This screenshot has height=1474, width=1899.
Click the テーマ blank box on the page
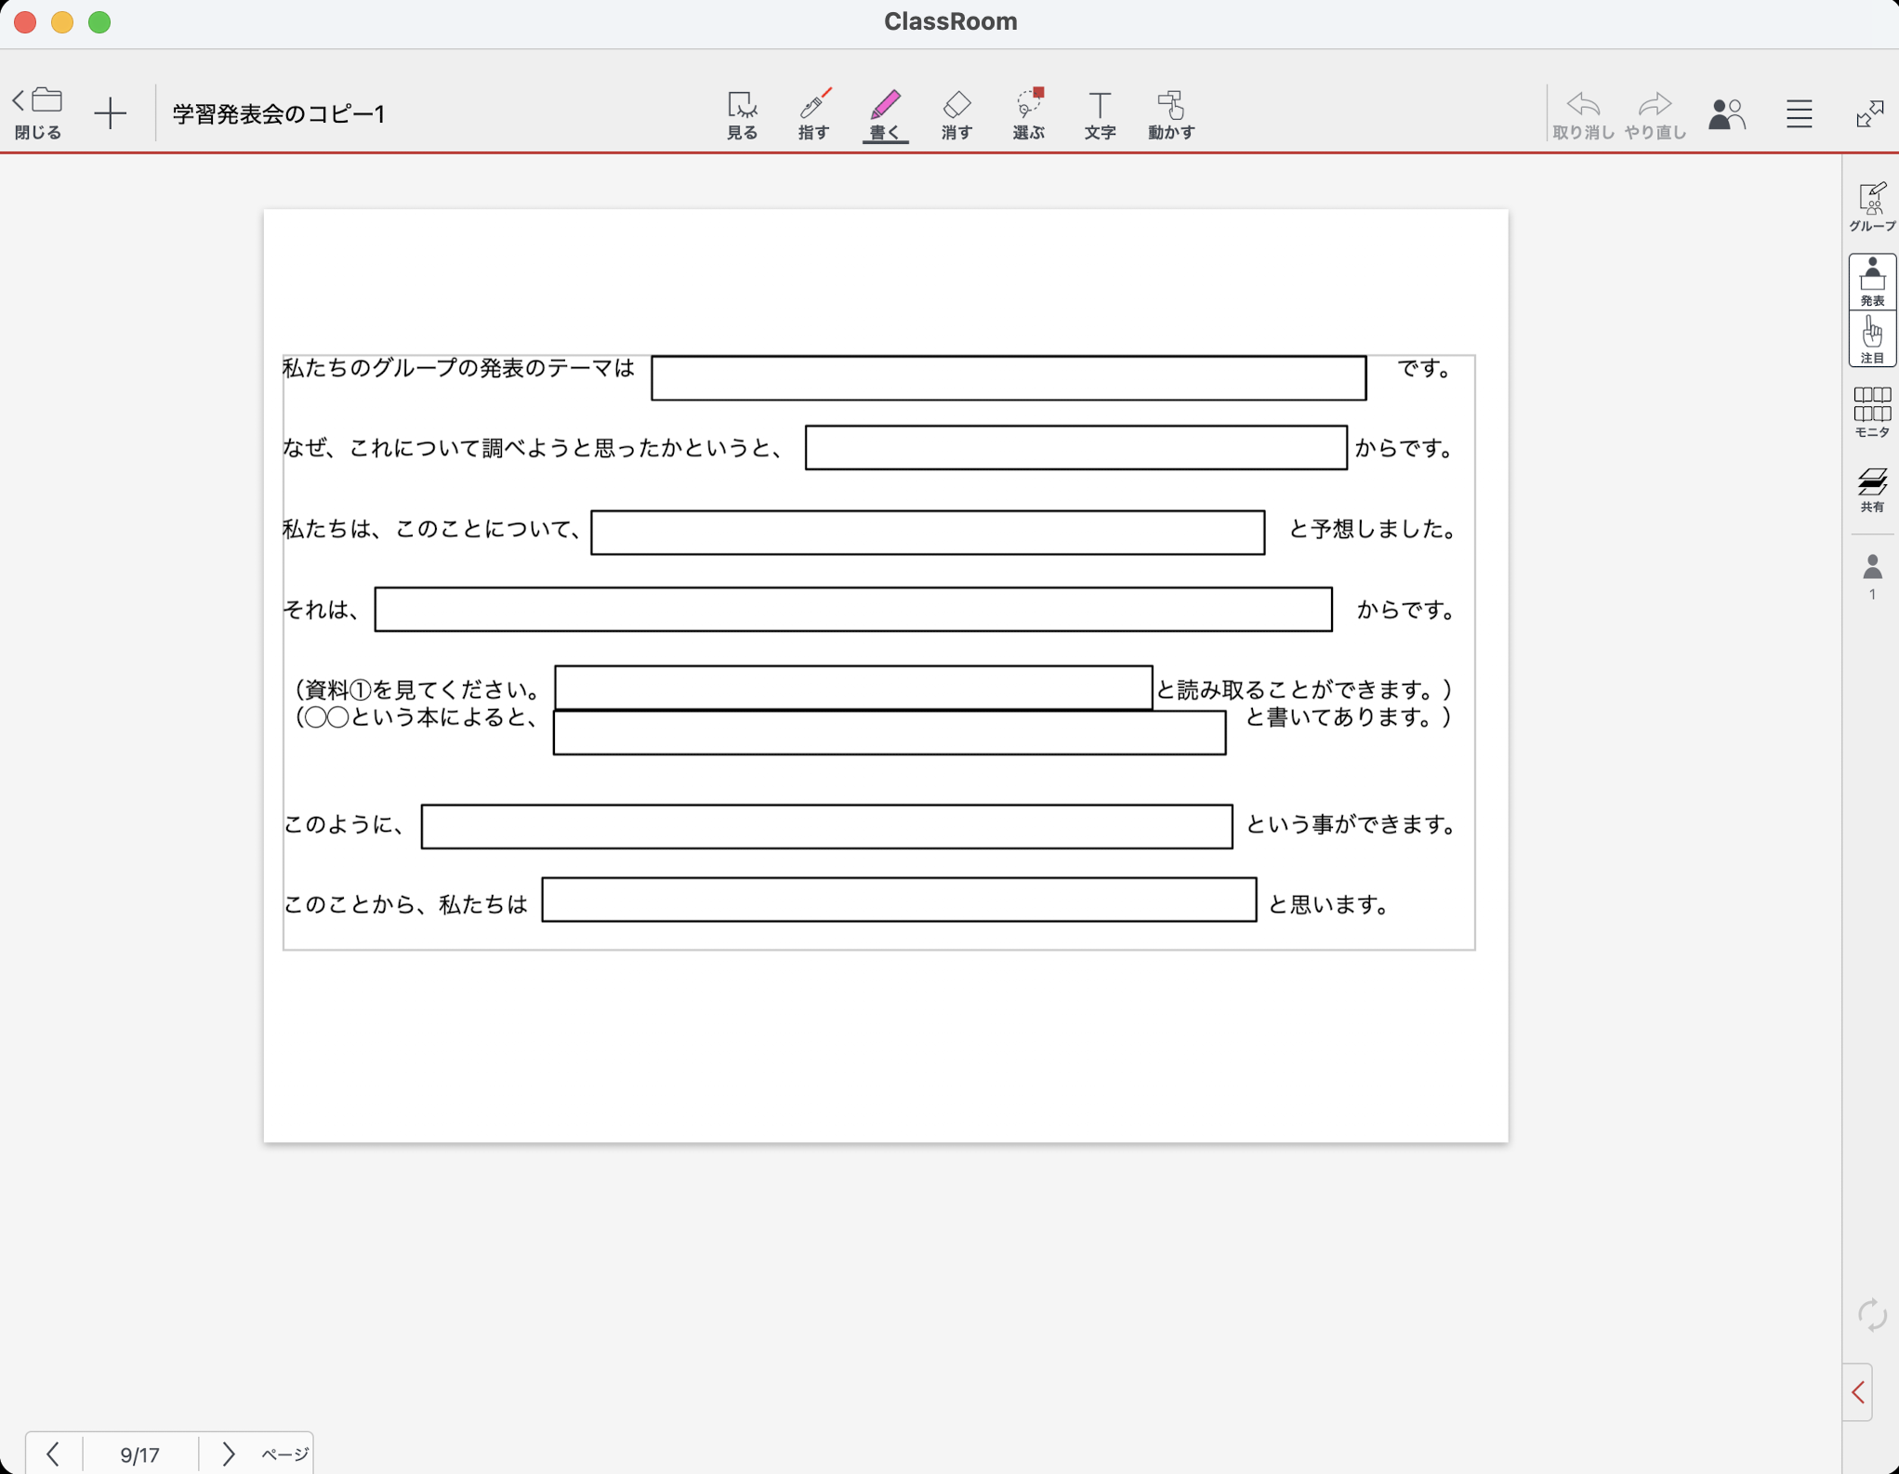[1008, 378]
